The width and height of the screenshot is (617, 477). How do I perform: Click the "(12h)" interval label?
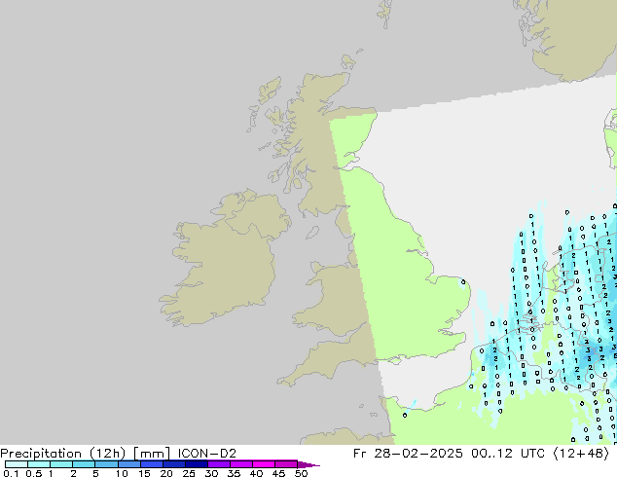click(x=107, y=454)
